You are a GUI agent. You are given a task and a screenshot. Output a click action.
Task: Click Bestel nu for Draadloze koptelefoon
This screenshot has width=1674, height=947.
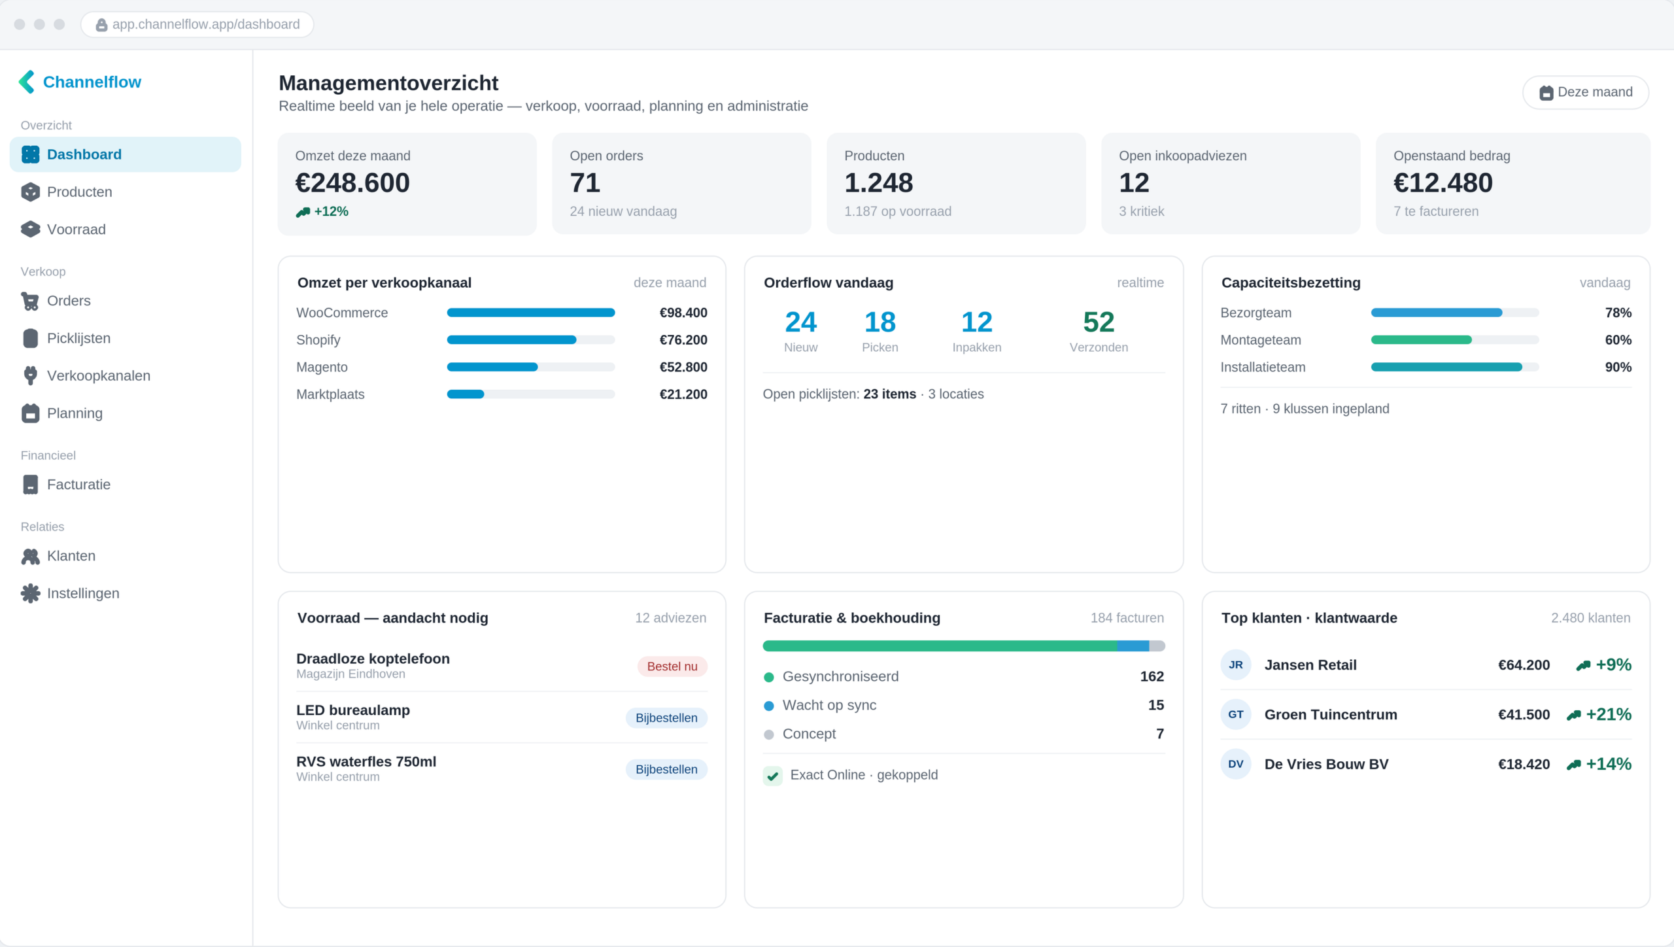tap(672, 666)
